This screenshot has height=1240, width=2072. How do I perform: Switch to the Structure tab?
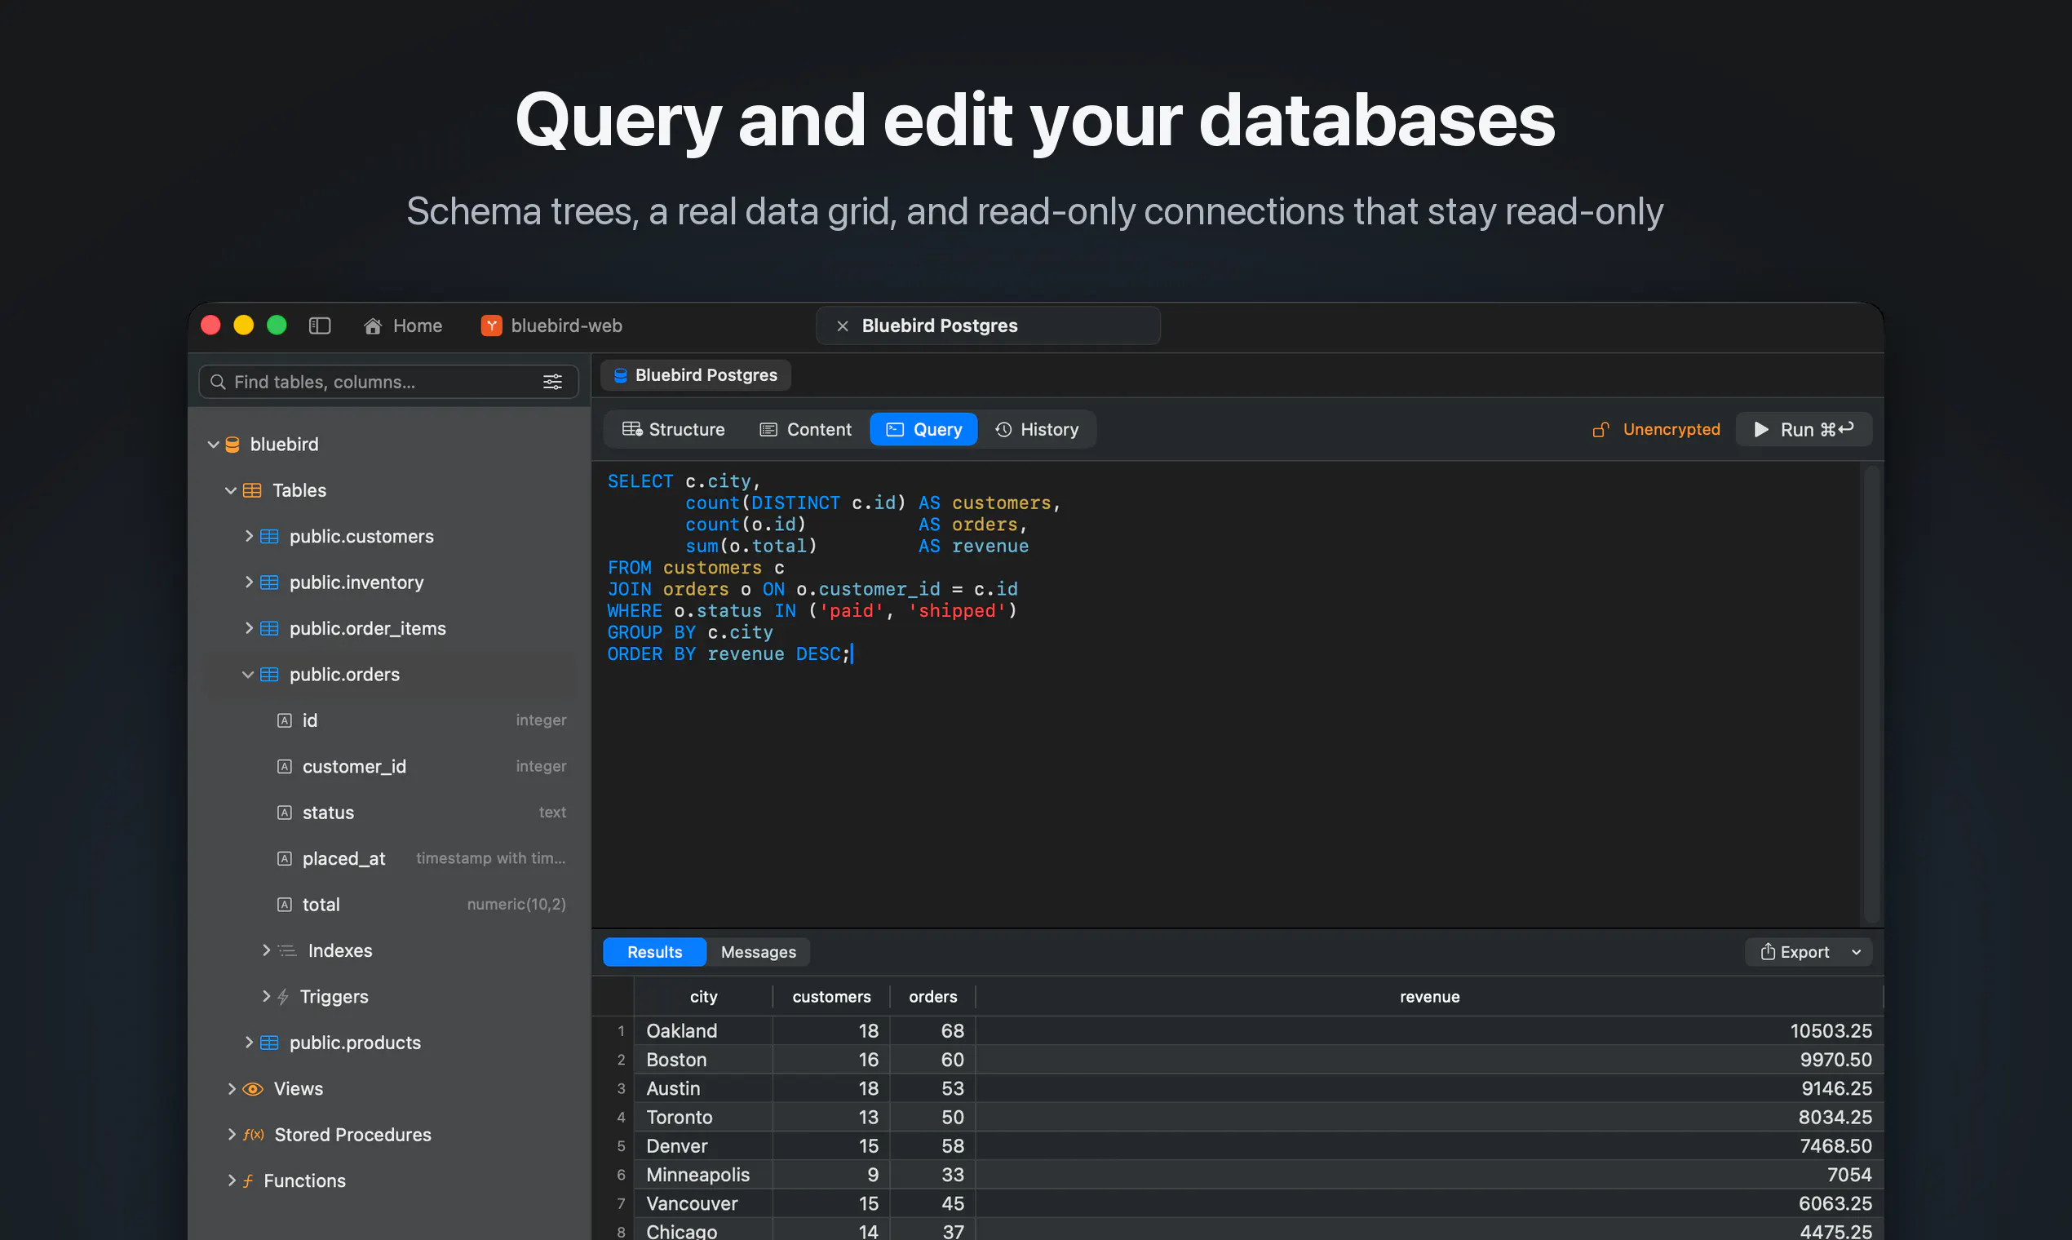click(674, 429)
